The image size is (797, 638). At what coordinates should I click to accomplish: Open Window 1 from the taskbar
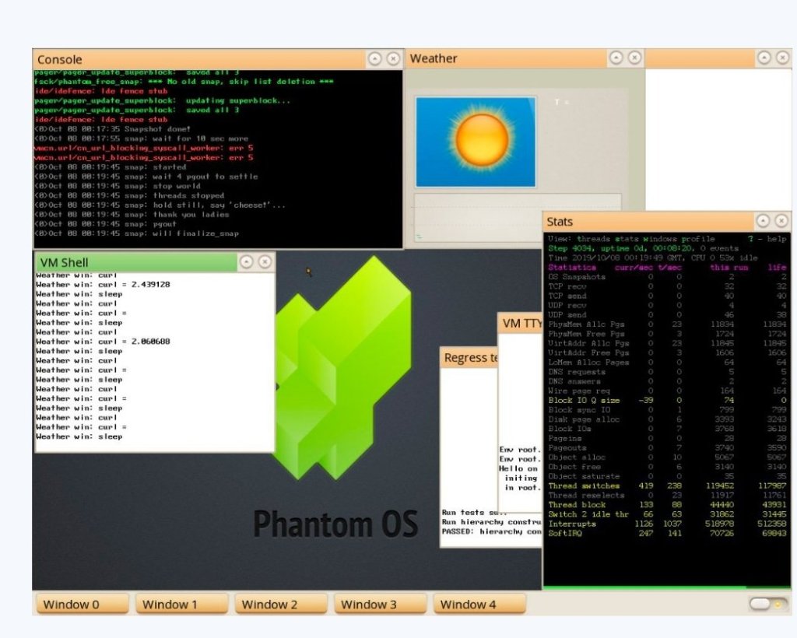point(181,604)
